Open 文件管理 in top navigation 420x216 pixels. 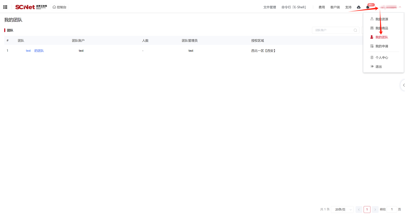click(x=269, y=7)
